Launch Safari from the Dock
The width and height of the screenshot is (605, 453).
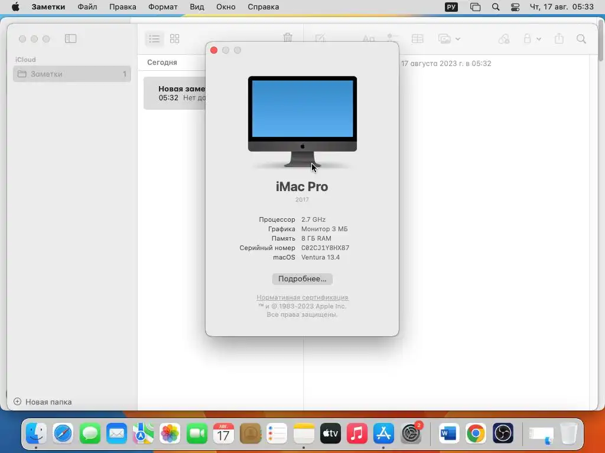pyautogui.click(x=63, y=434)
